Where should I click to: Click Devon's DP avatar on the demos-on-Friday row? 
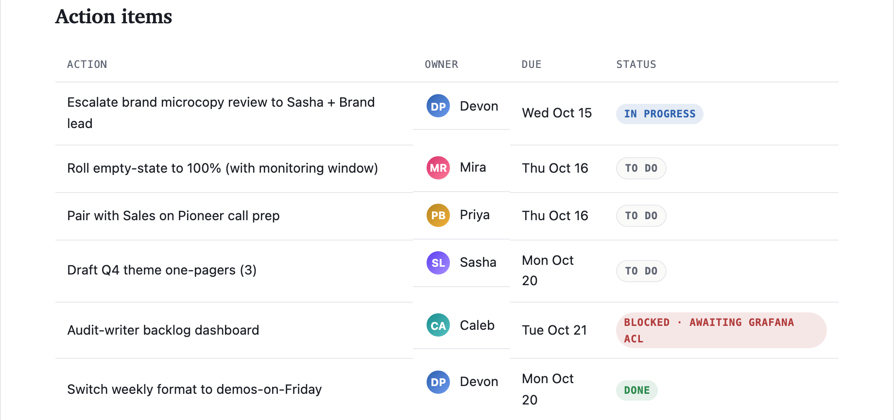click(x=438, y=382)
